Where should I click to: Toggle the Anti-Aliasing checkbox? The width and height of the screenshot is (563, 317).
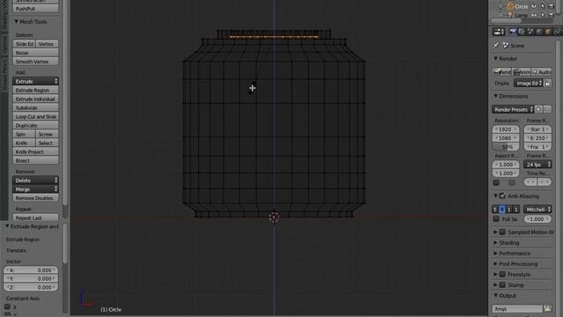tap(502, 195)
